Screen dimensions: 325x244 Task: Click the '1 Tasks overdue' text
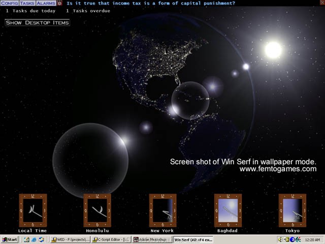point(87,11)
